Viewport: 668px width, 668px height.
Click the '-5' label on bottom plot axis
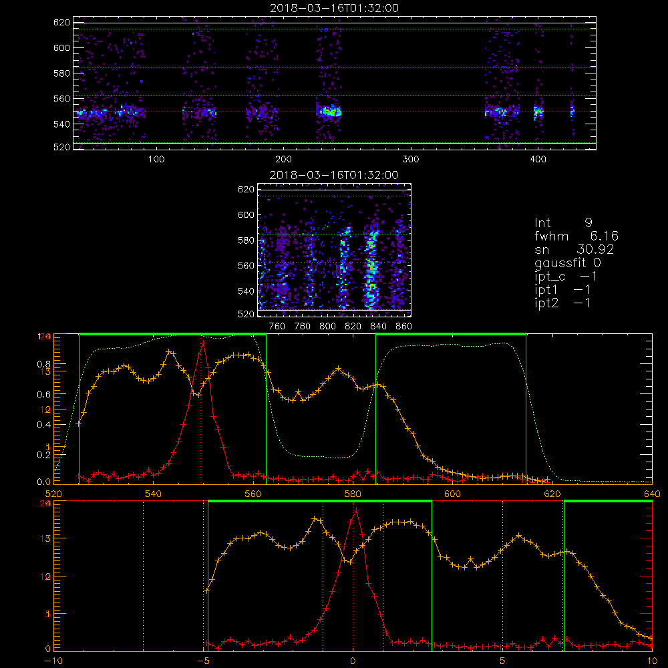204,661
